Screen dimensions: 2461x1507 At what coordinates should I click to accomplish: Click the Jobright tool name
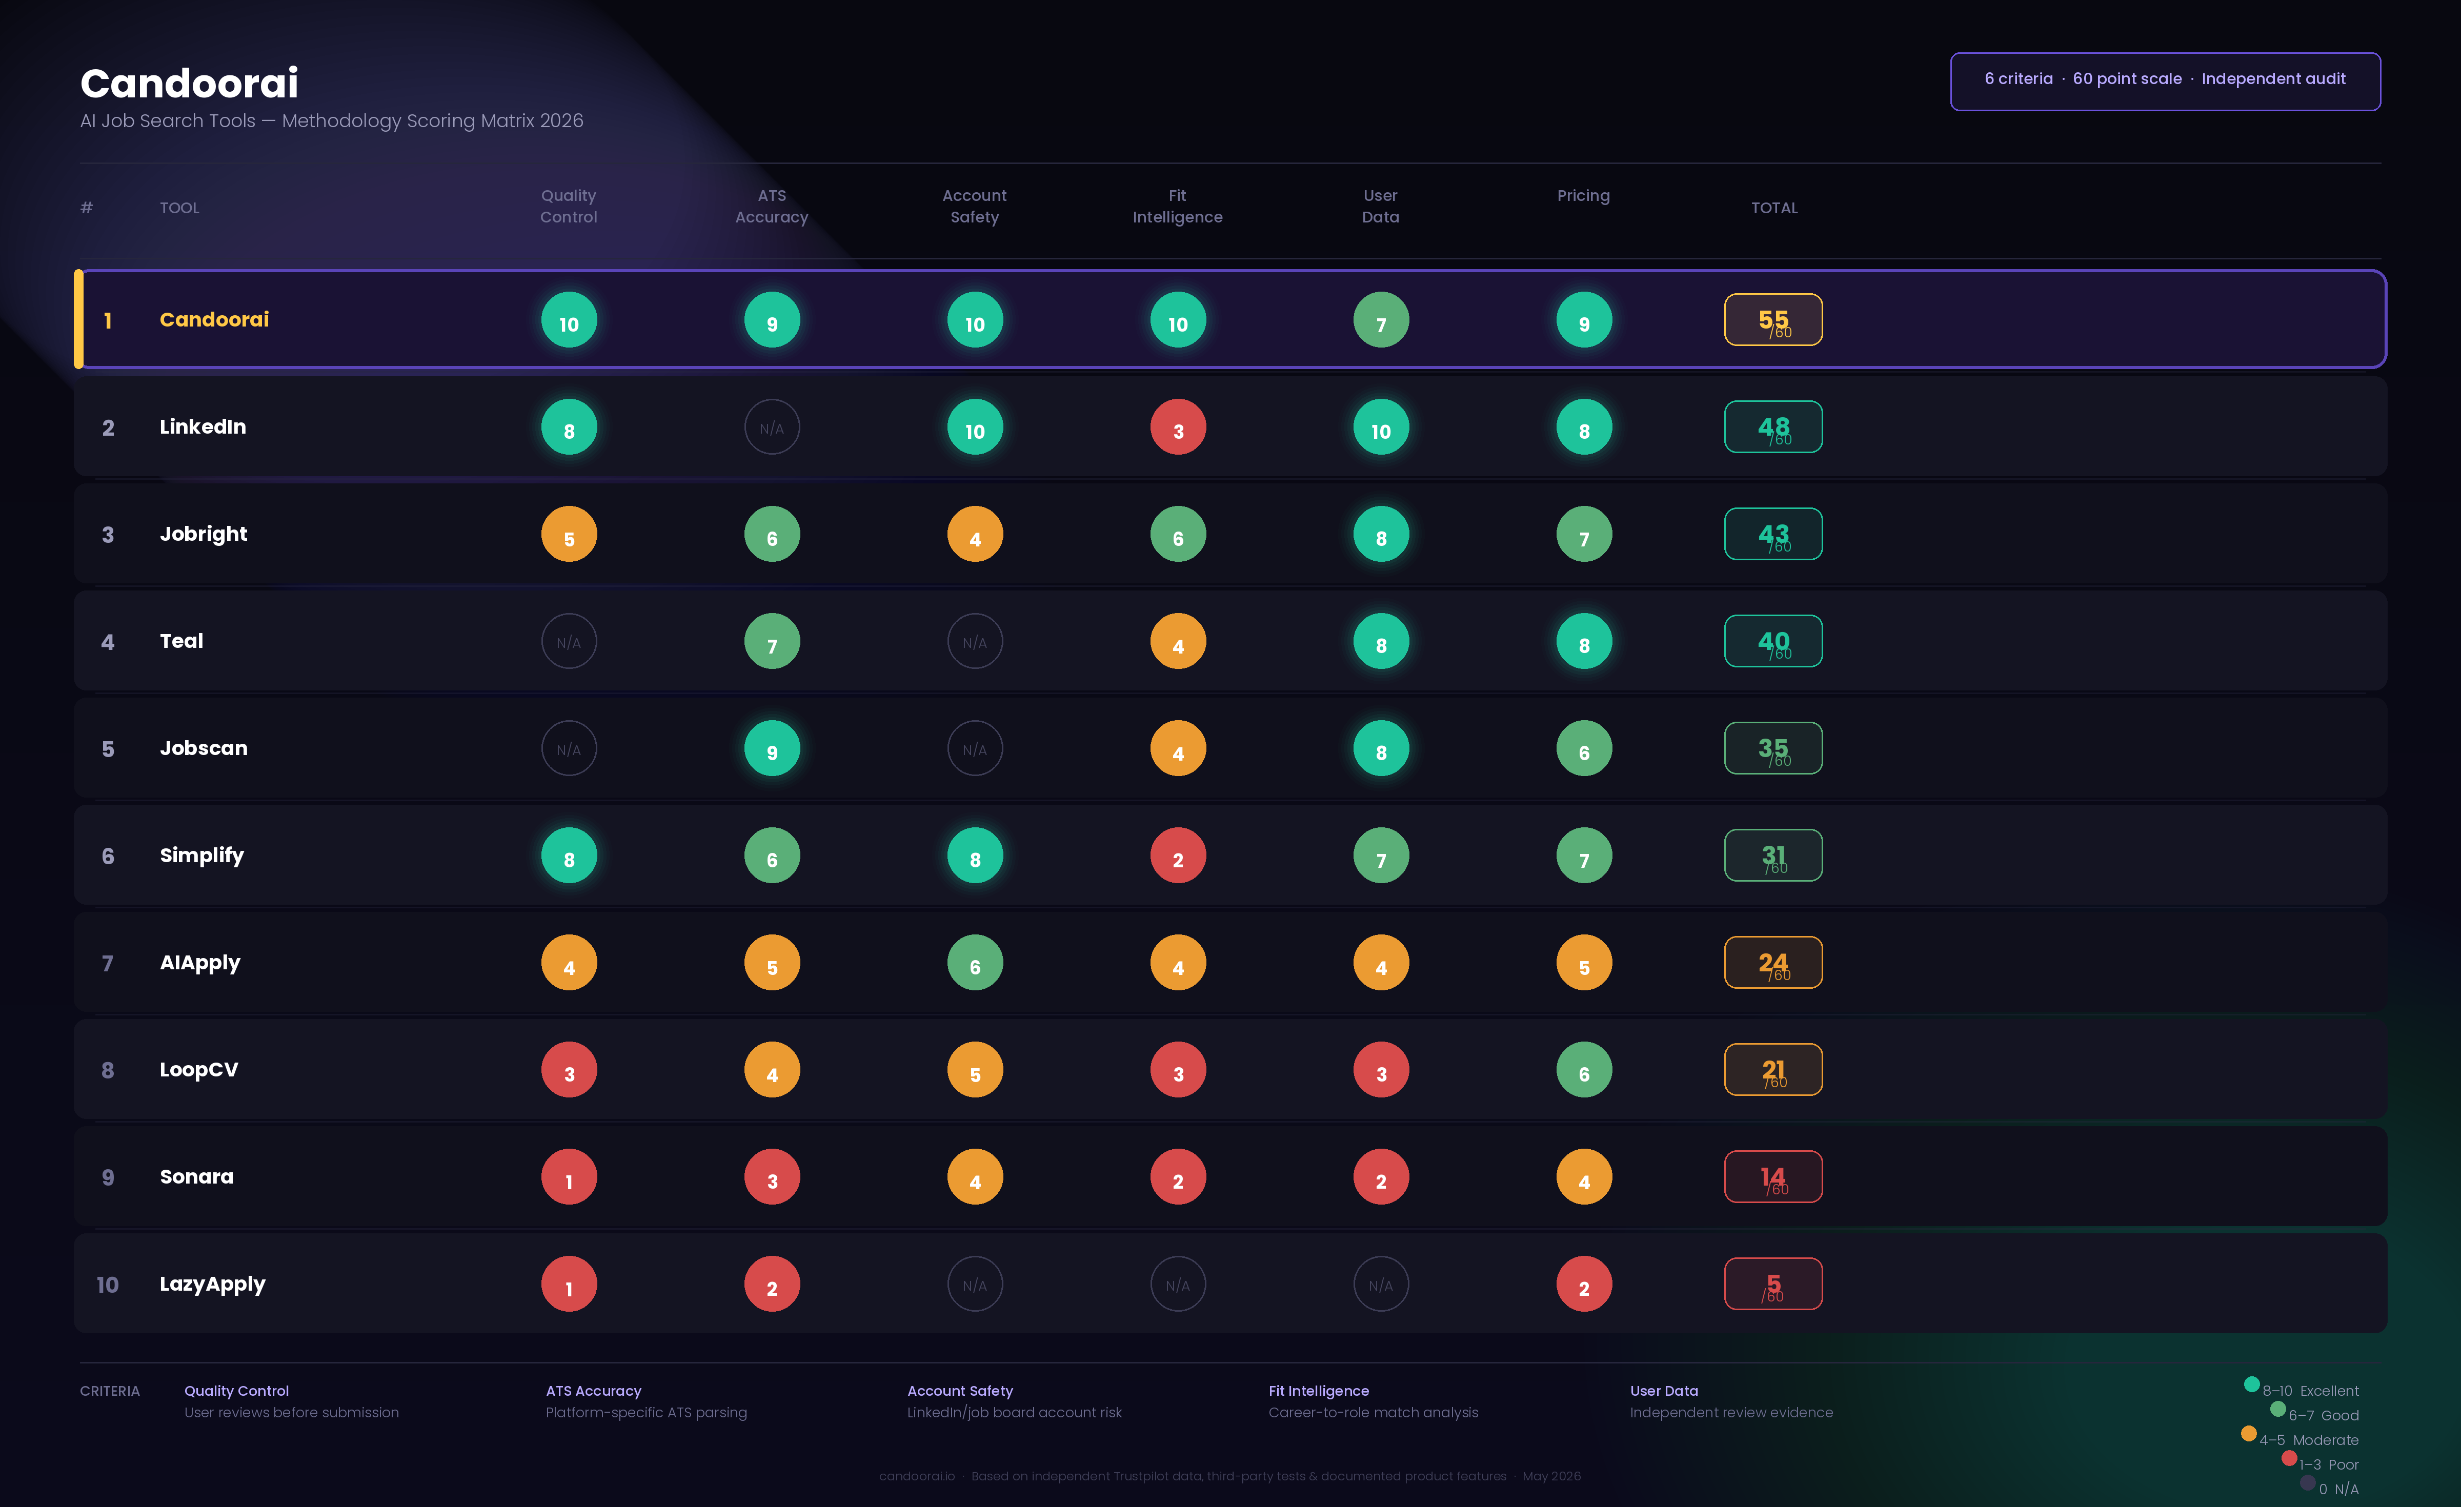coord(204,534)
